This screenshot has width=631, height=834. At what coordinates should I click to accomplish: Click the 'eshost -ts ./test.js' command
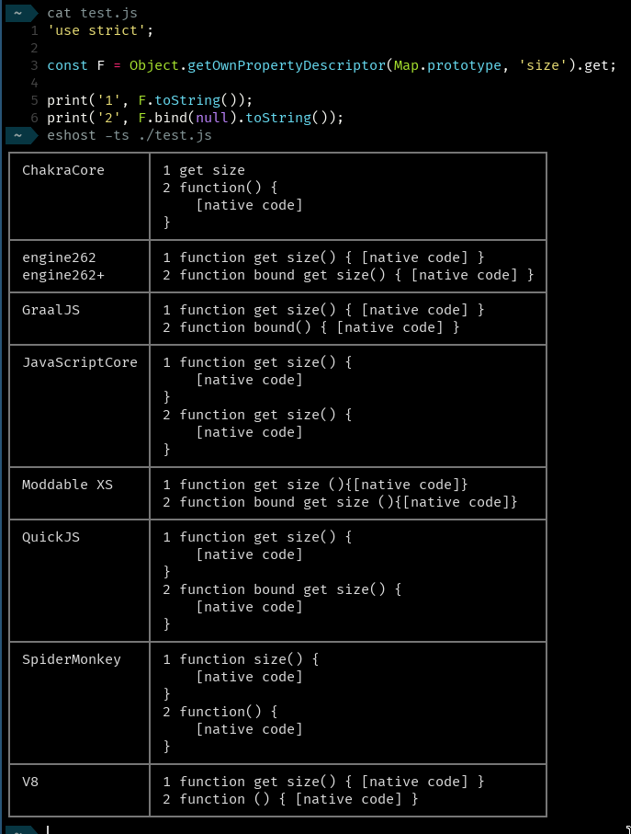tap(129, 135)
